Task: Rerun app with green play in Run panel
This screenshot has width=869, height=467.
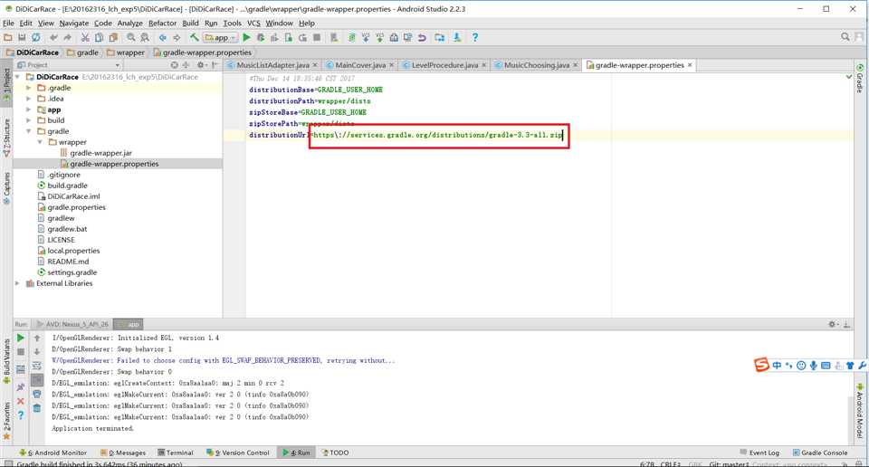Action: pos(21,338)
